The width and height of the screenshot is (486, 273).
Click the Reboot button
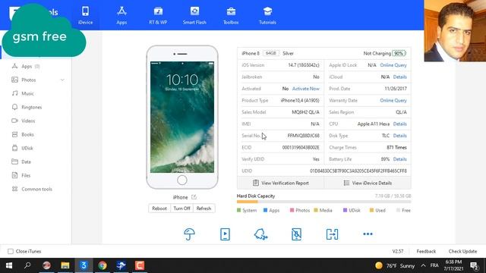click(x=159, y=209)
